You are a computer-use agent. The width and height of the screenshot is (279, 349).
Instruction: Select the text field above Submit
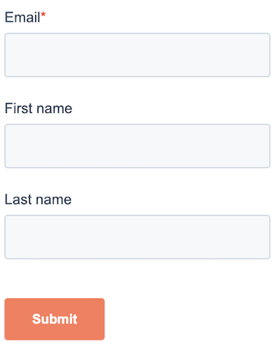[x=137, y=237]
